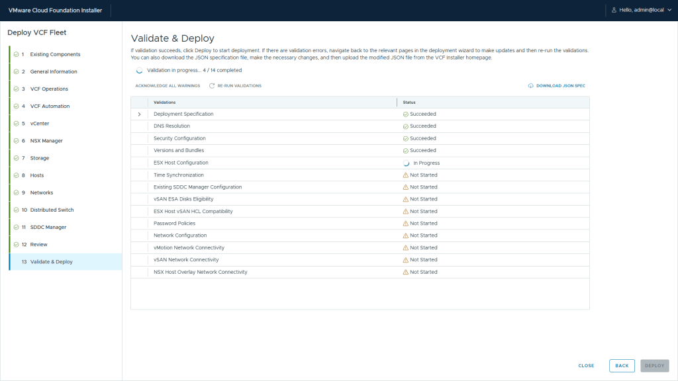
Task: Click Acknowledge All Warnings
Action: point(168,86)
